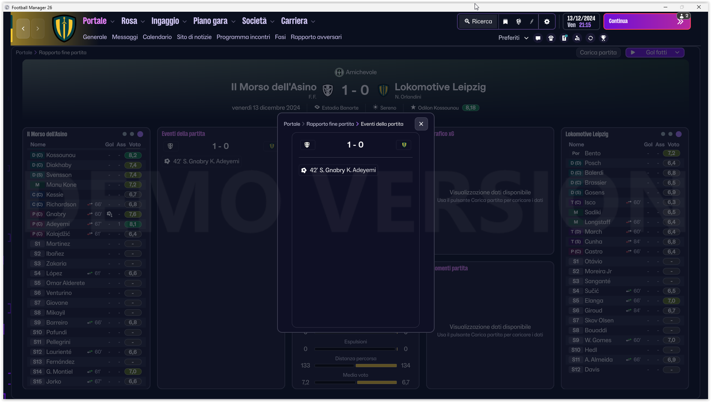Expand the Portale menu chevron
Image resolution: width=711 pixels, height=402 pixels.
[112, 22]
